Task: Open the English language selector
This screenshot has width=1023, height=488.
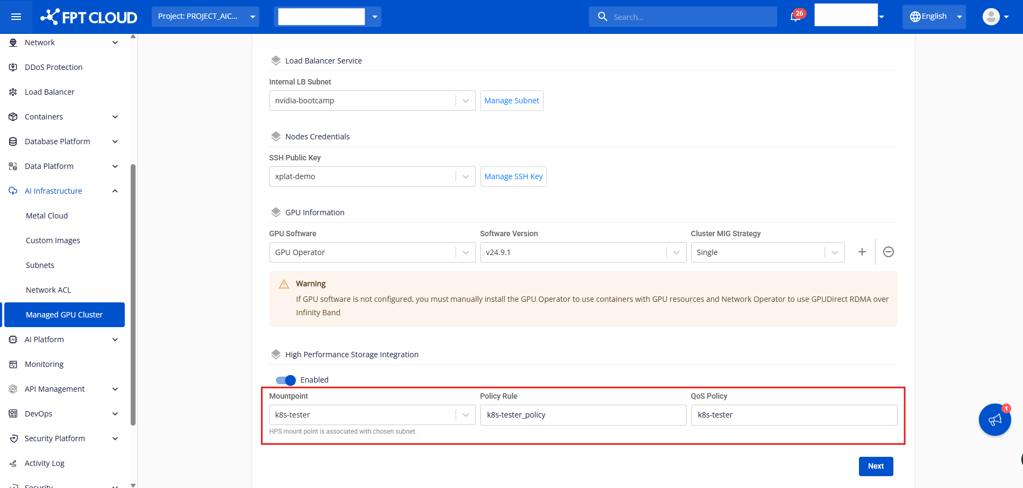Action: [934, 17]
